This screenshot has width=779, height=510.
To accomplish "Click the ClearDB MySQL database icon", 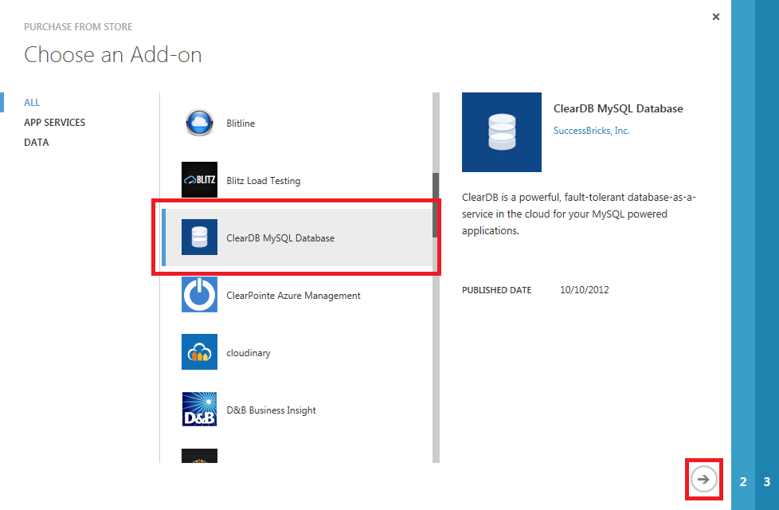I will tap(198, 237).
